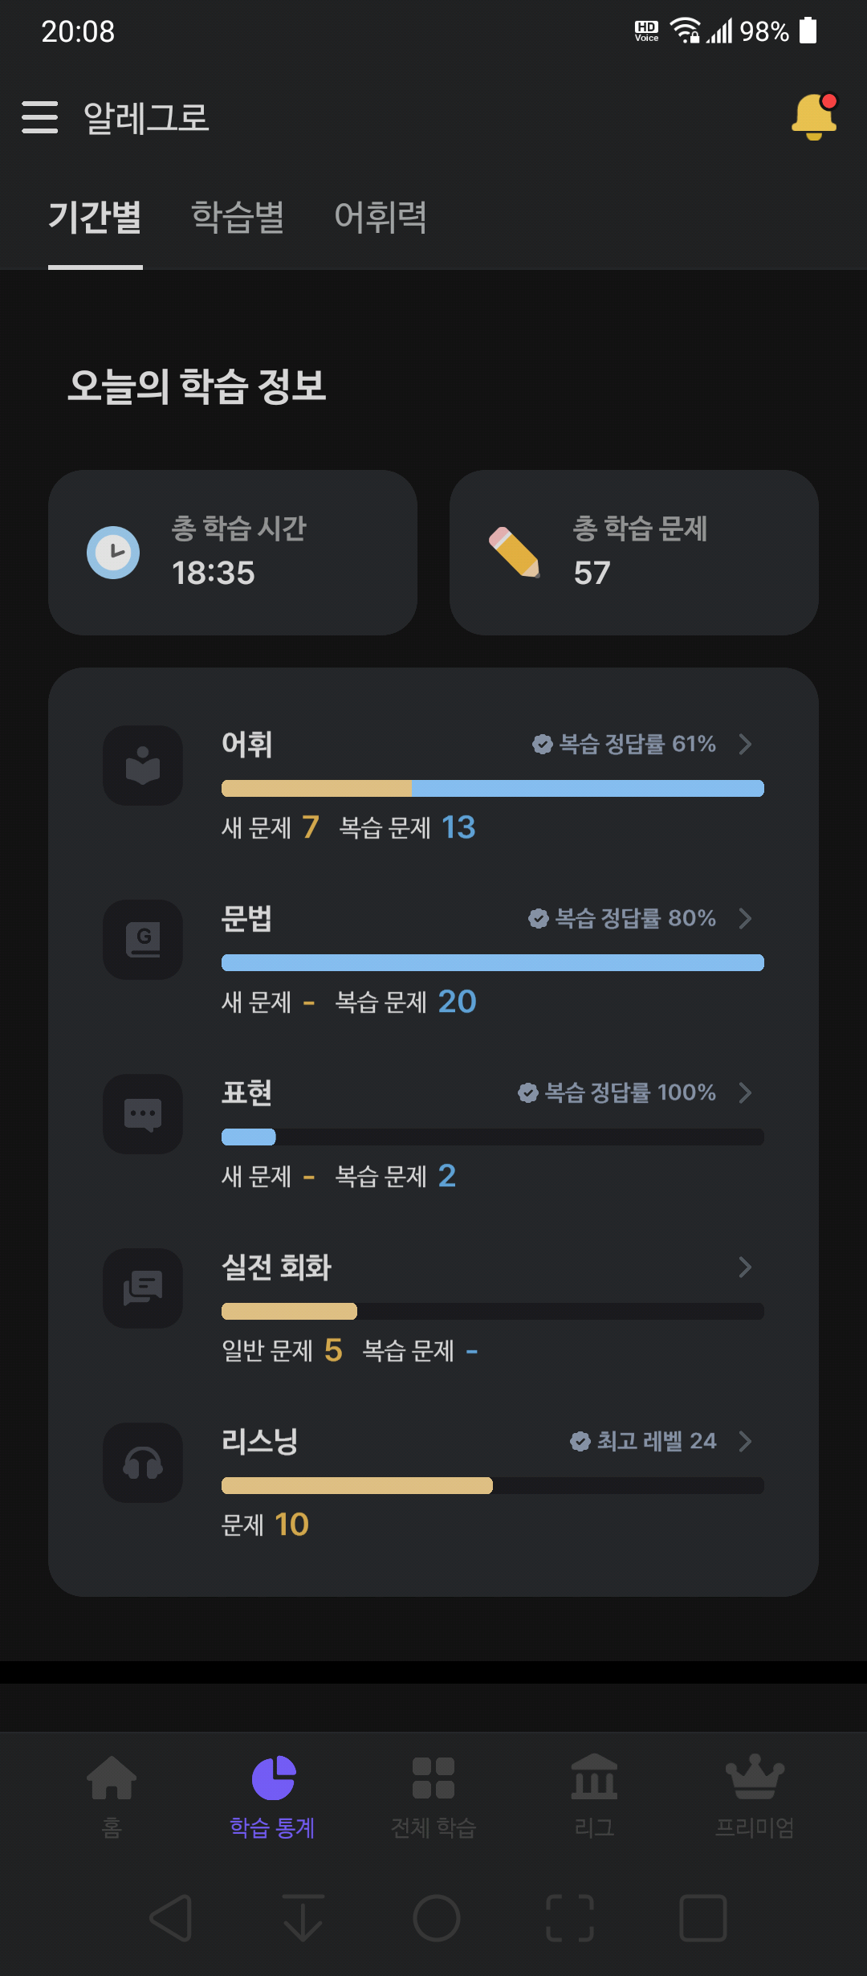This screenshot has width=867, height=1976.
Task: Open the 총 학습 문제 card
Action: click(634, 553)
